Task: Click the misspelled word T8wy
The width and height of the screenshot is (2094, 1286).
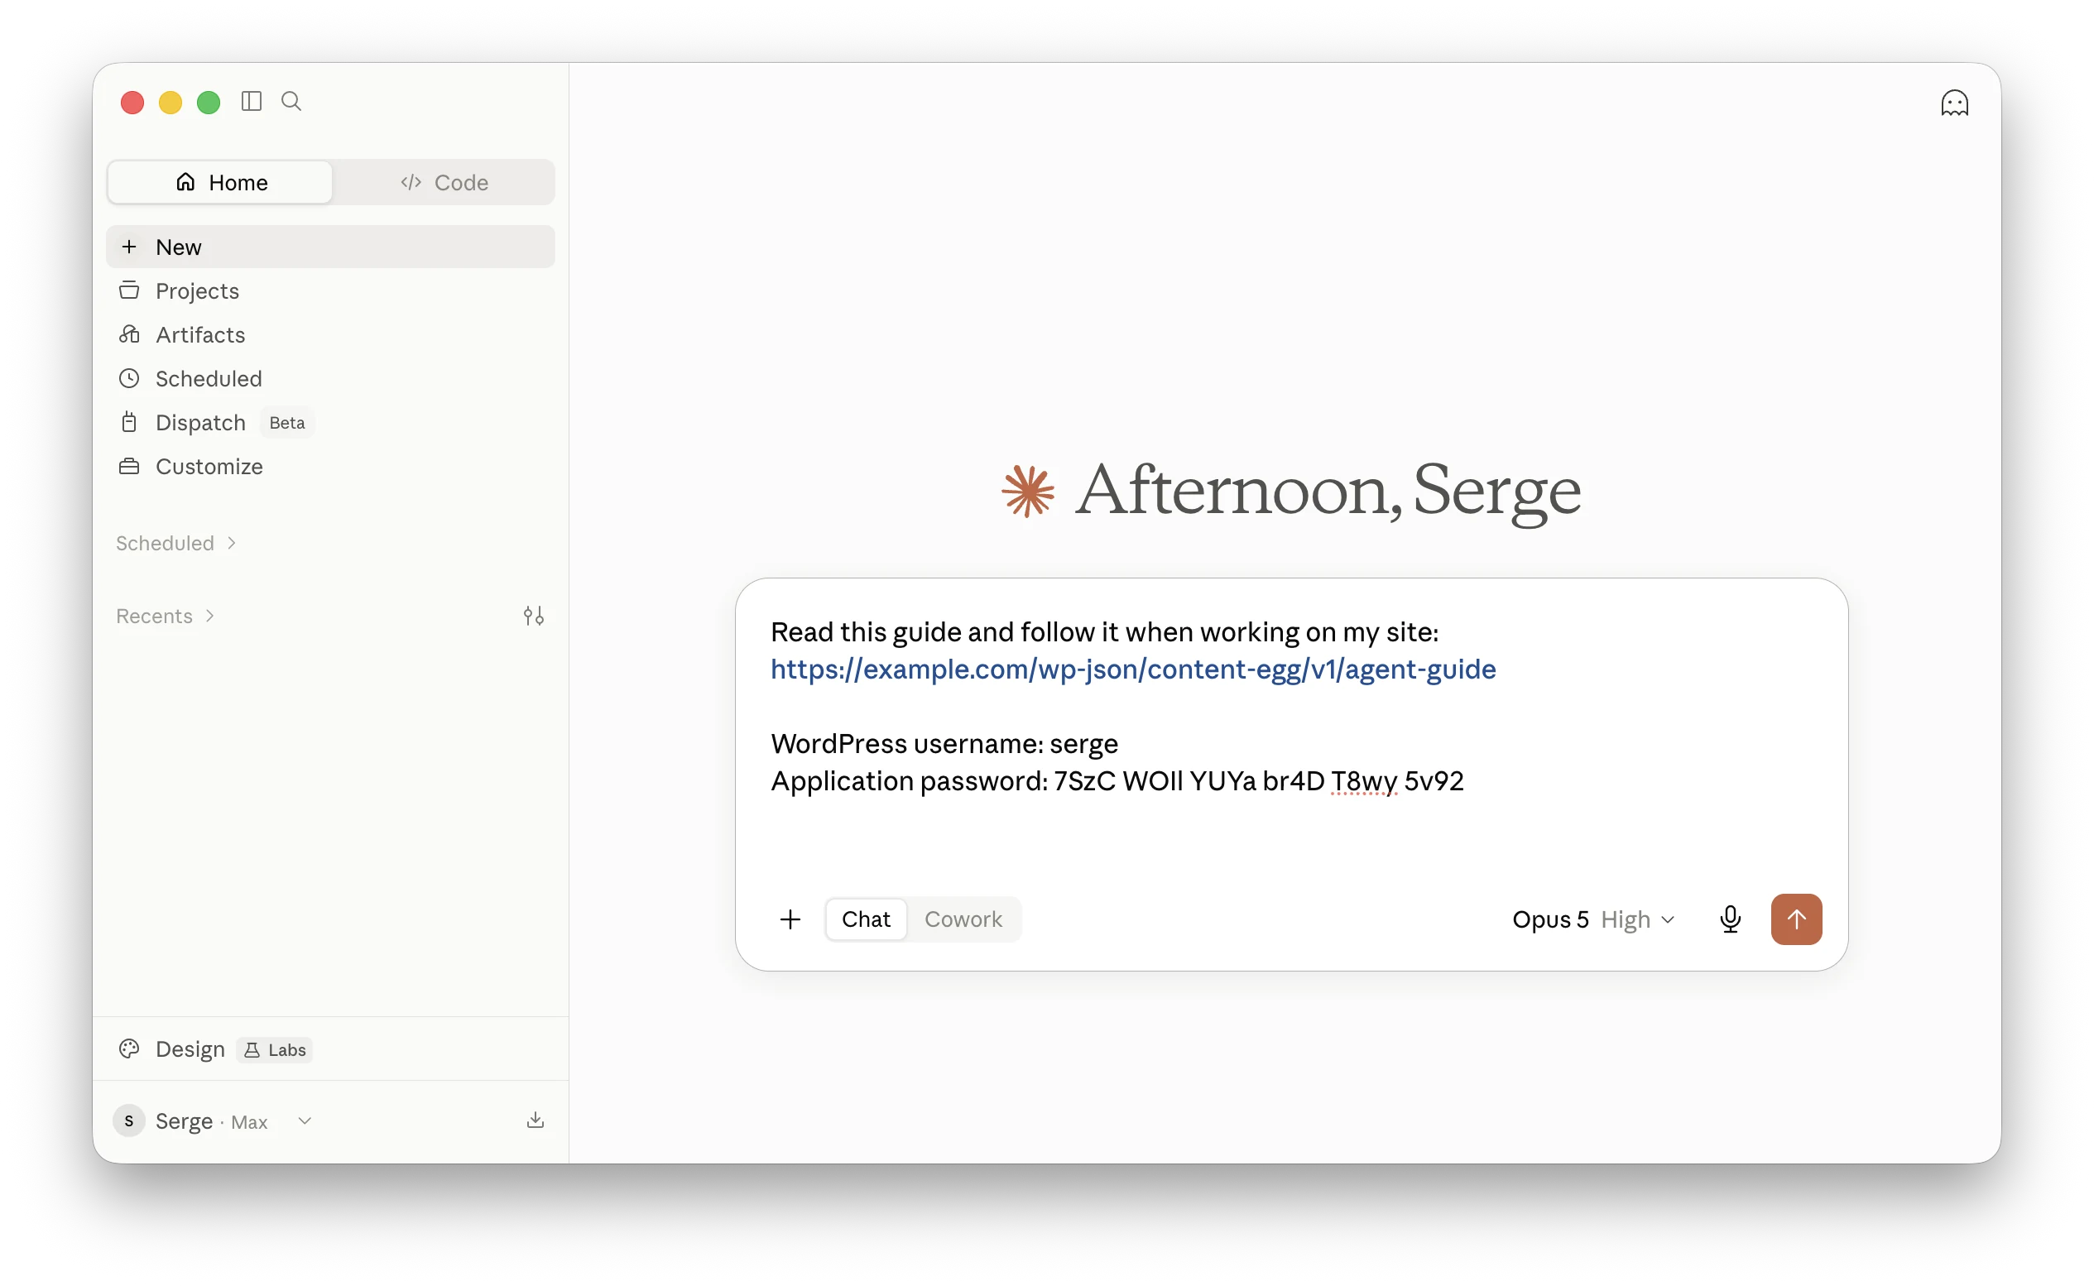Action: click(x=1363, y=781)
